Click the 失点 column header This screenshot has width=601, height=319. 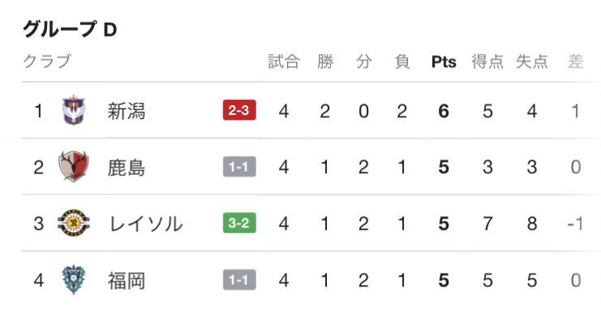point(531,62)
